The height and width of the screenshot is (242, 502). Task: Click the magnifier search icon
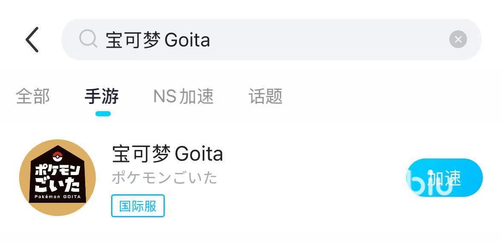[88, 39]
